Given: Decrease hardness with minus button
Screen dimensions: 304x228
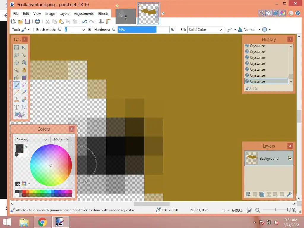Looking at the screenshot, I should (x=114, y=29).
